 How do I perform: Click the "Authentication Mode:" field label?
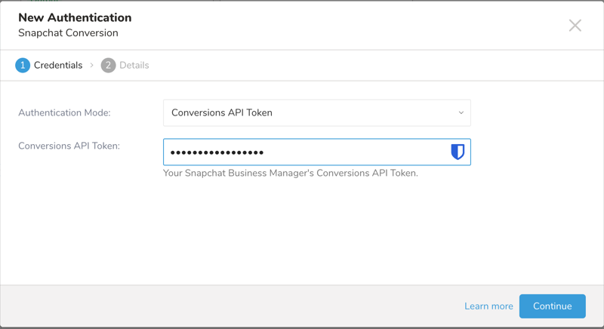(64, 113)
